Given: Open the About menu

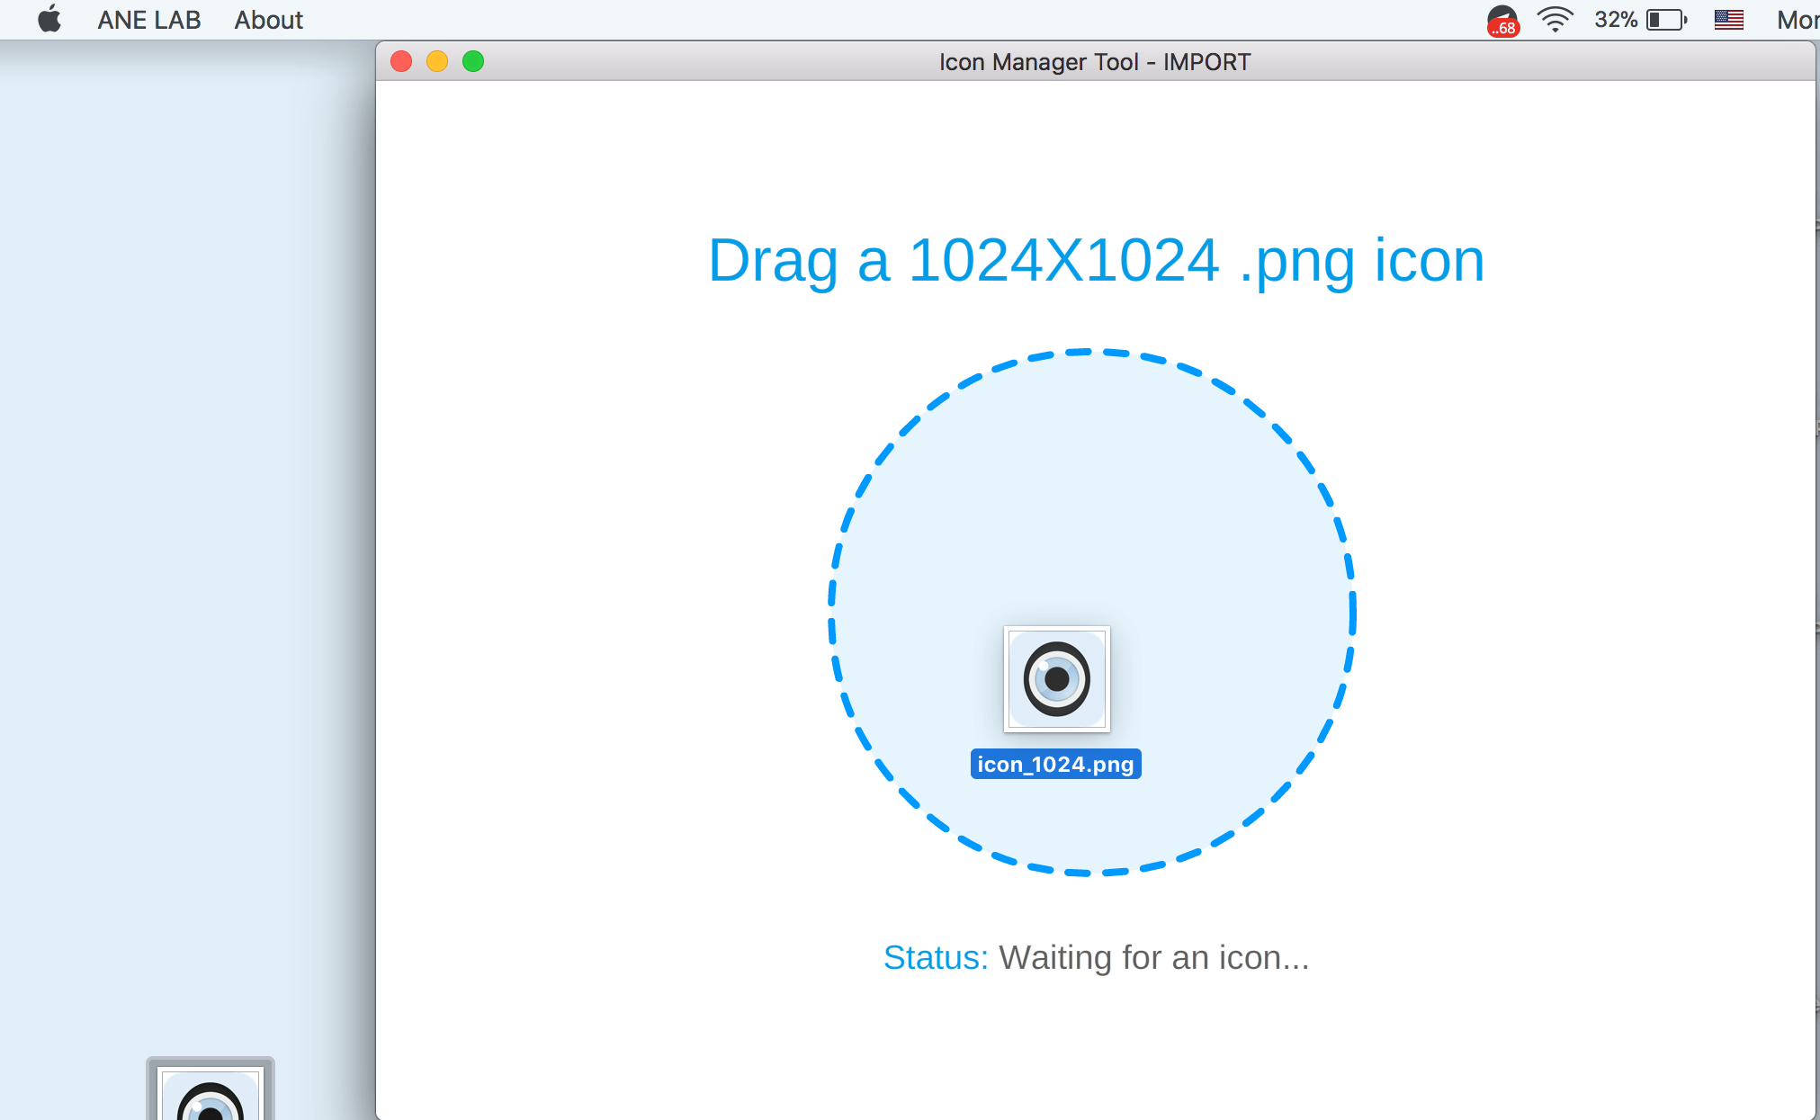Looking at the screenshot, I should click(x=268, y=19).
